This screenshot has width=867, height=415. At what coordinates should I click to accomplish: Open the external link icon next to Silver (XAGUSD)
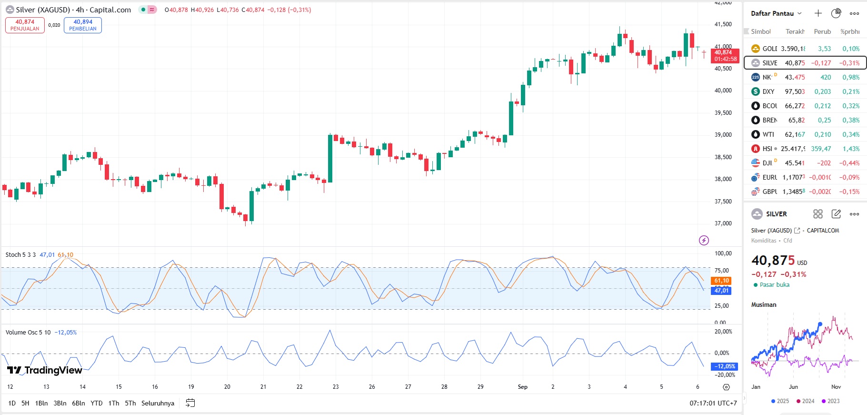tap(797, 231)
